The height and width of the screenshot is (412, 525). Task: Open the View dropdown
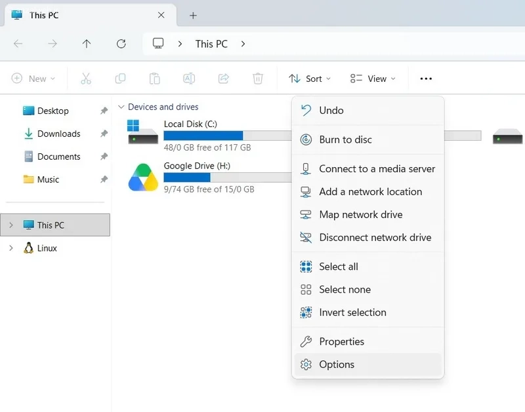(x=373, y=79)
